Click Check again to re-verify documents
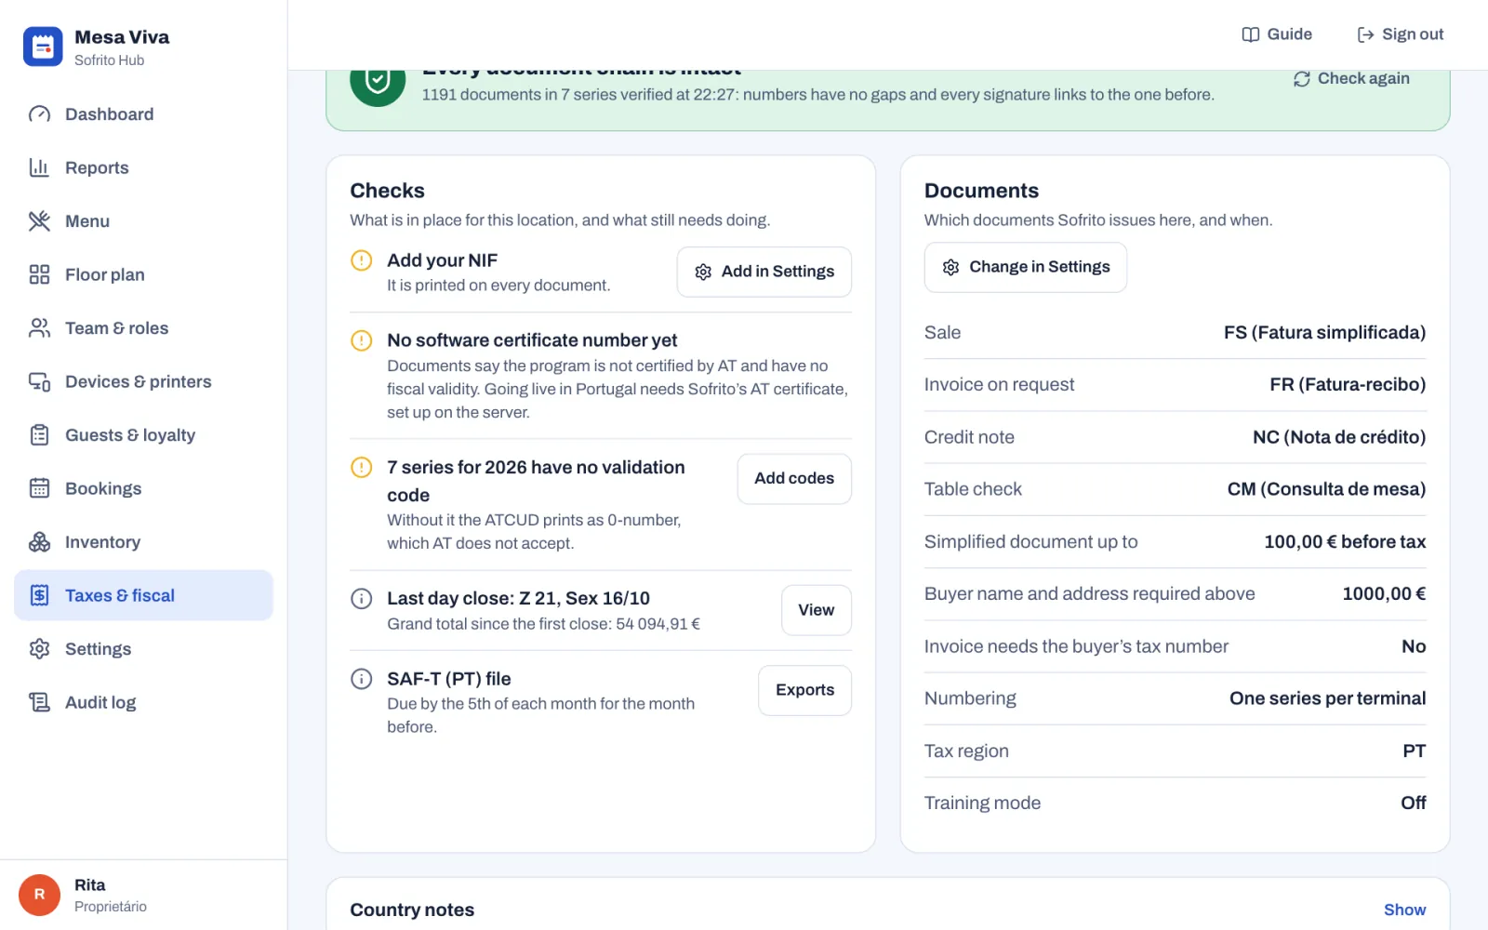Screen dimensions: 1488x930 click(x=1351, y=79)
